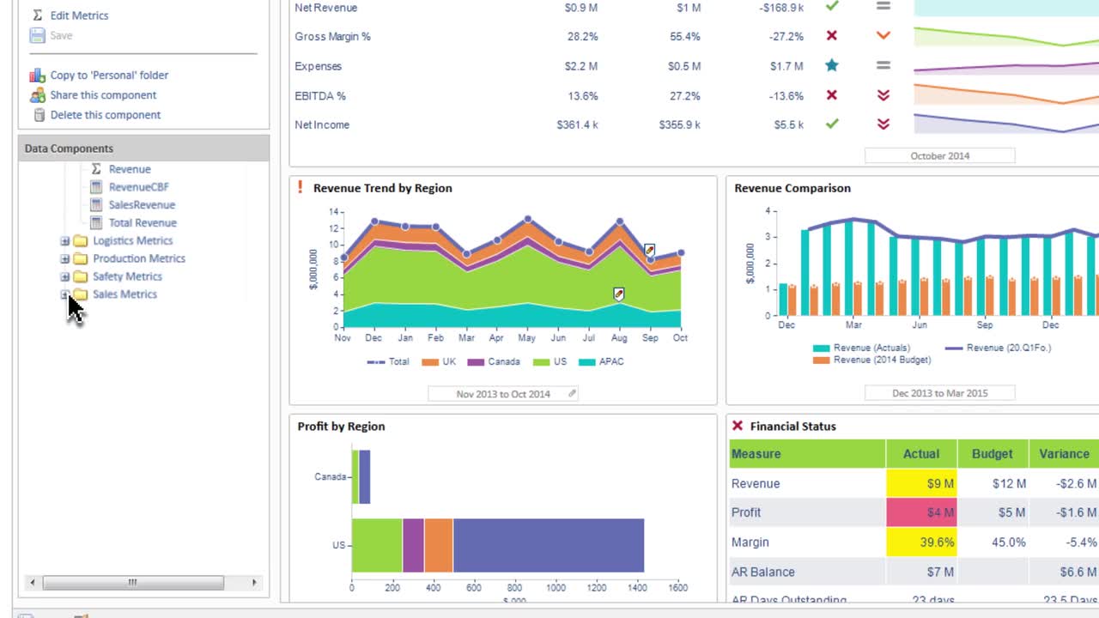This screenshot has width=1099, height=618.
Task: Click the edit pencil beside Nov 2013 to Oct 2014
Action: coord(572,393)
